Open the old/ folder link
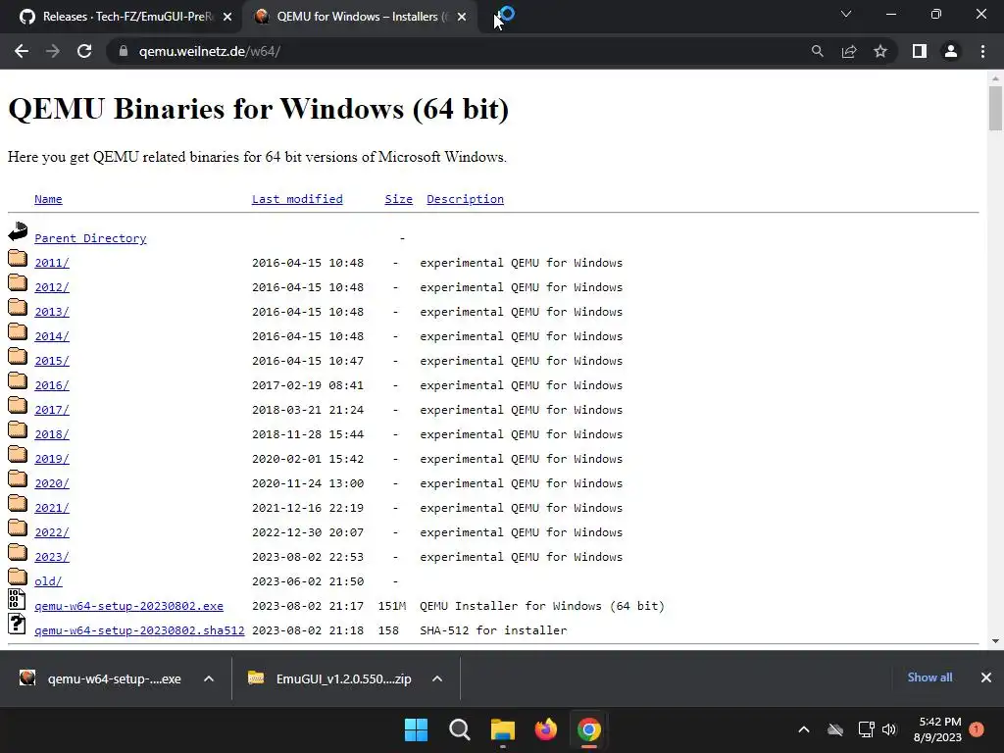 pos(48,581)
